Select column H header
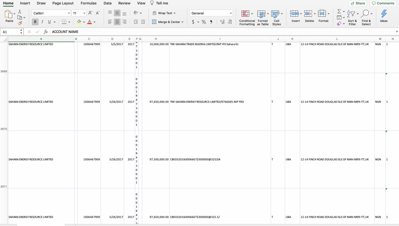 tap(156, 39)
